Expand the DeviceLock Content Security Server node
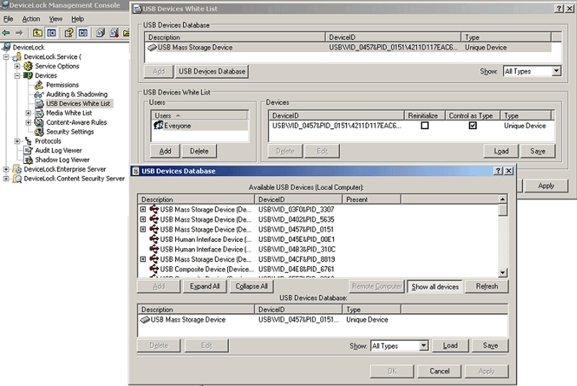The width and height of the screenshot is (577, 386). [6, 179]
